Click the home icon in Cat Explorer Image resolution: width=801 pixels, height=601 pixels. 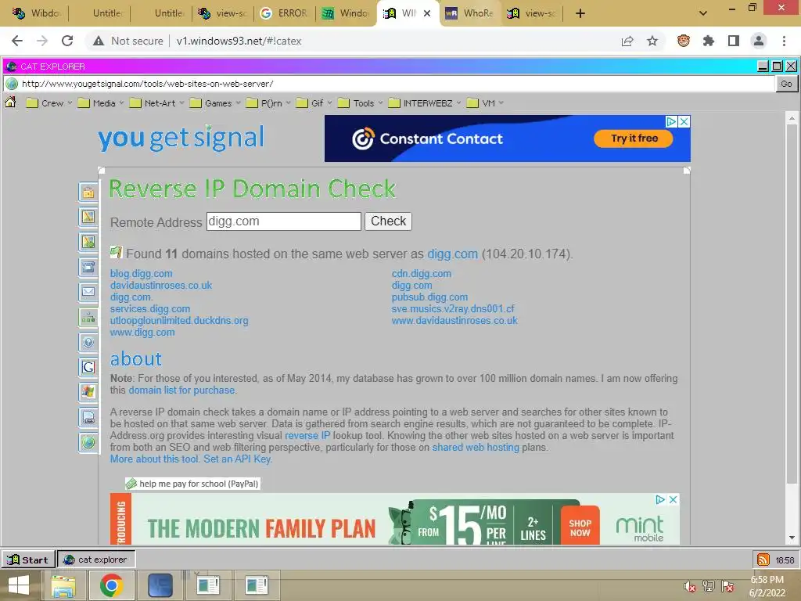[10, 103]
